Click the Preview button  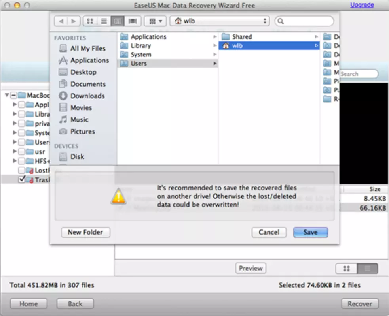250,269
